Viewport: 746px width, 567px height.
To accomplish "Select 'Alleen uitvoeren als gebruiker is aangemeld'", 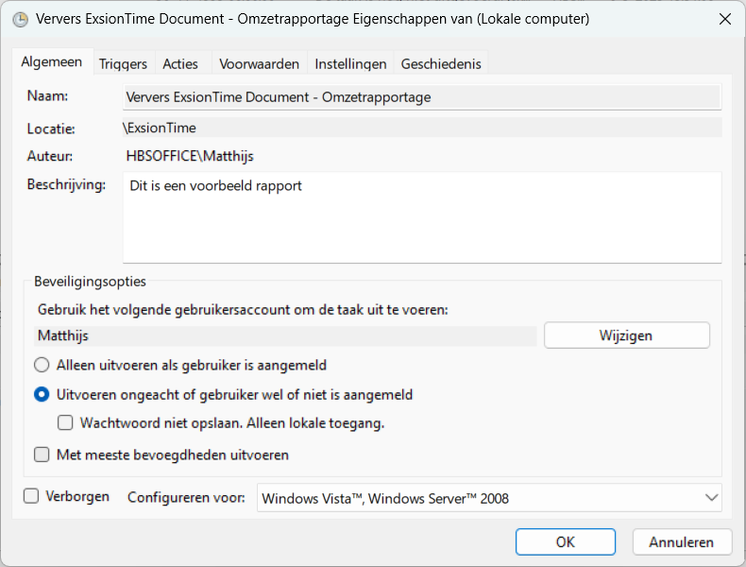I will click(x=42, y=365).
